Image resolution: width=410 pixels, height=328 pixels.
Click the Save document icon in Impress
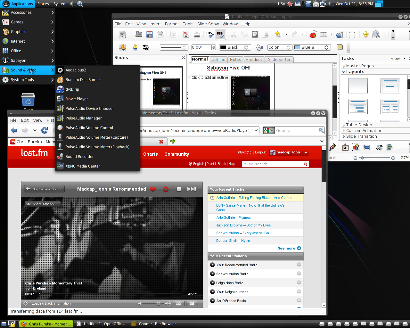pyautogui.click(x=149, y=34)
